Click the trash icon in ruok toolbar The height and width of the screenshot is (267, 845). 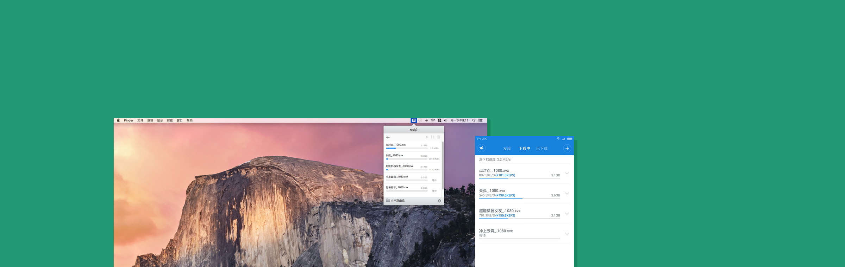click(439, 137)
